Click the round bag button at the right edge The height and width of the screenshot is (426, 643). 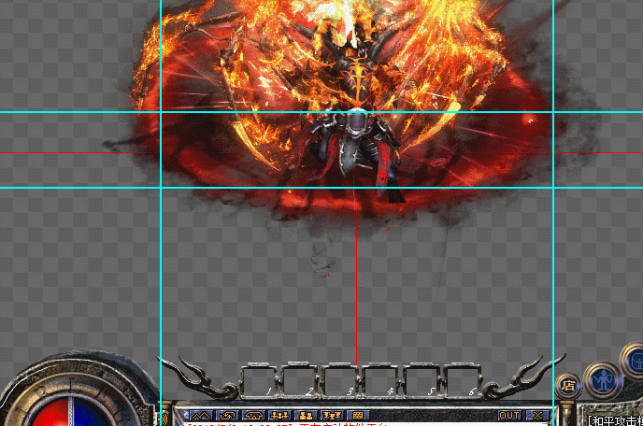(x=634, y=362)
